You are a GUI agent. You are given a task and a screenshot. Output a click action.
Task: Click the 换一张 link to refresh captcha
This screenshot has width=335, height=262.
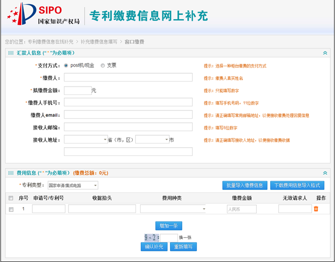tap(185, 237)
